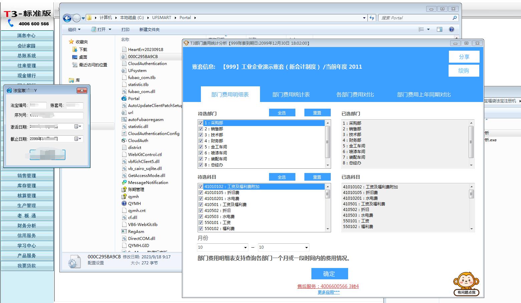Viewport: 521px width, 303px height.
Task: Expand the 组织 menu dropdown
Action: click(x=74, y=29)
